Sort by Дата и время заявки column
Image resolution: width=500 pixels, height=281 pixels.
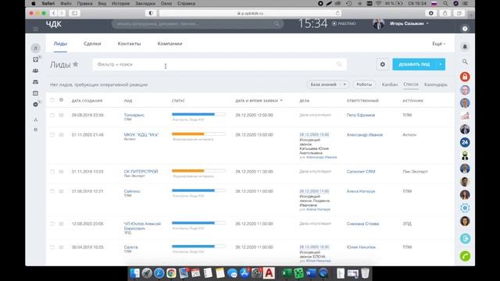pos(259,101)
